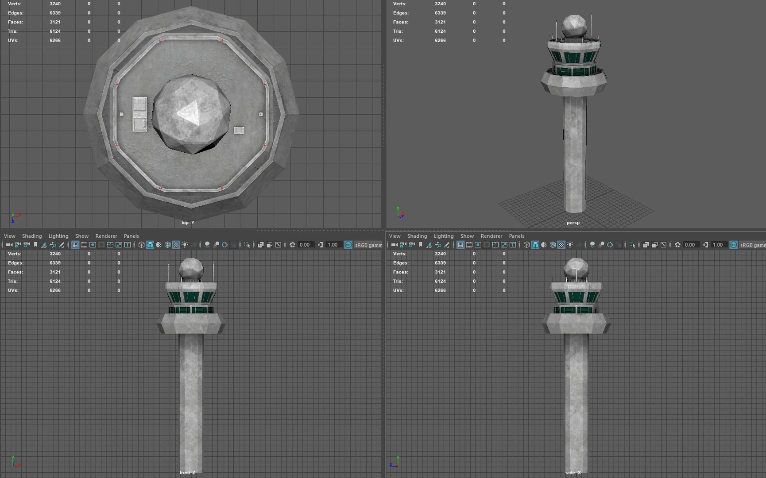Toggle Grid display in front view toolbar
The height and width of the screenshot is (478, 766).
coord(75,245)
